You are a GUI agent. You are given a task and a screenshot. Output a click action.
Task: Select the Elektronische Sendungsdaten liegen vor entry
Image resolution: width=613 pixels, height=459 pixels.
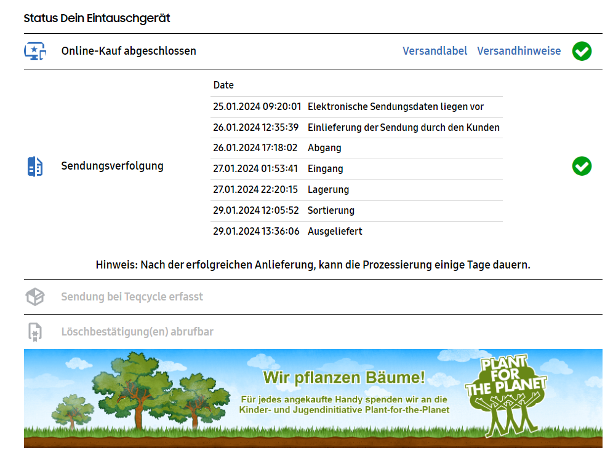point(395,107)
